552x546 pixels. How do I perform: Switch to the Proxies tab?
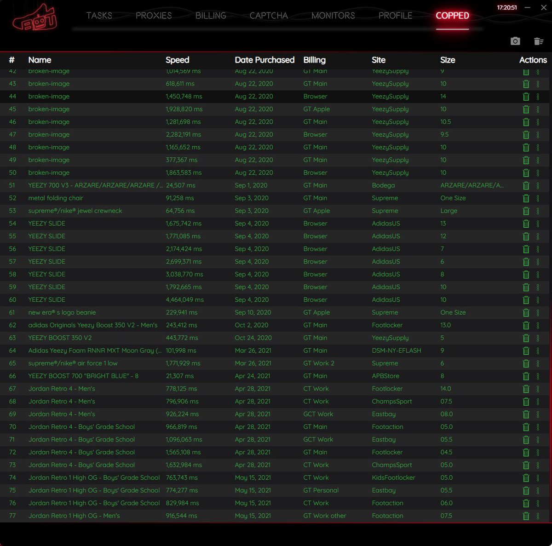(x=154, y=16)
